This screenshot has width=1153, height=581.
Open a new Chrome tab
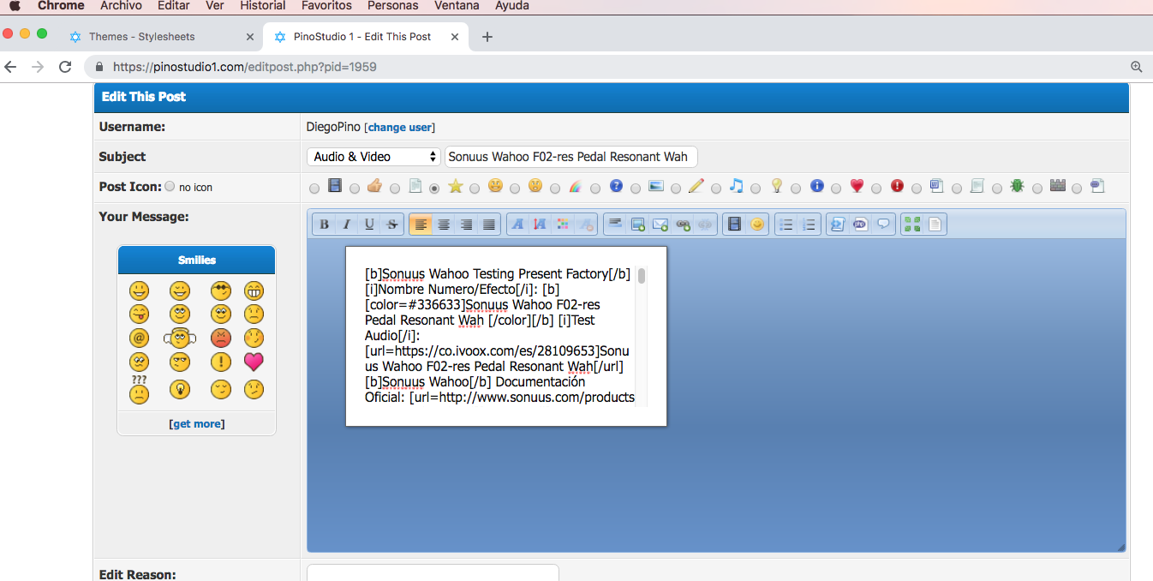tap(487, 37)
